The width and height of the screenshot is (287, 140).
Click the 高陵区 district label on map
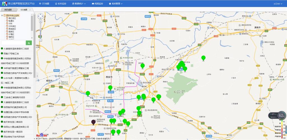pyautogui.click(x=147, y=16)
